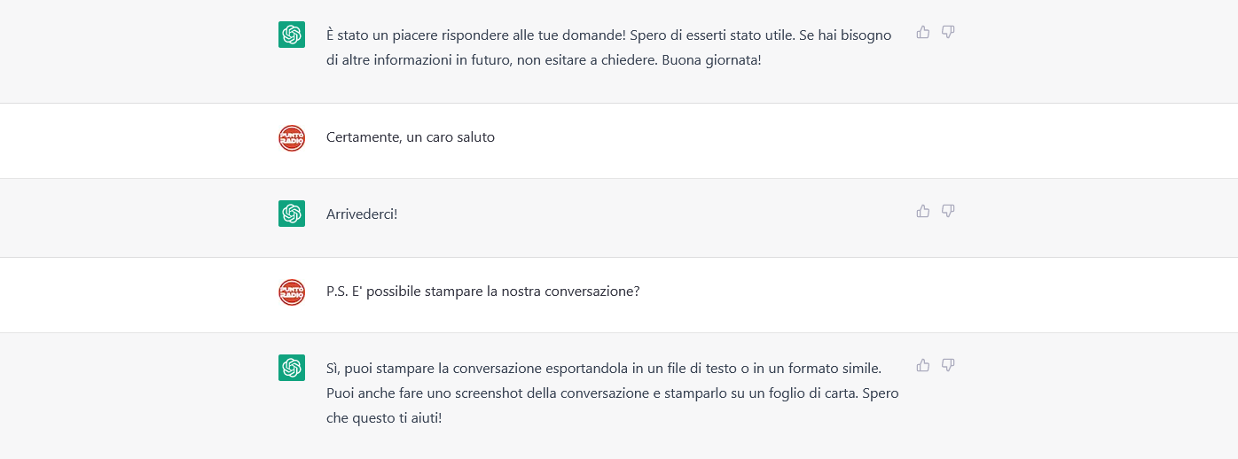Click the final line "che questo ti aiuti!"
The height and width of the screenshot is (459, 1238).
click(384, 418)
